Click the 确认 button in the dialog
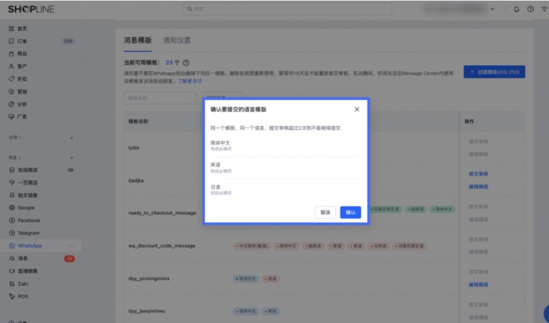This screenshot has width=549, height=323. (x=350, y=212)
